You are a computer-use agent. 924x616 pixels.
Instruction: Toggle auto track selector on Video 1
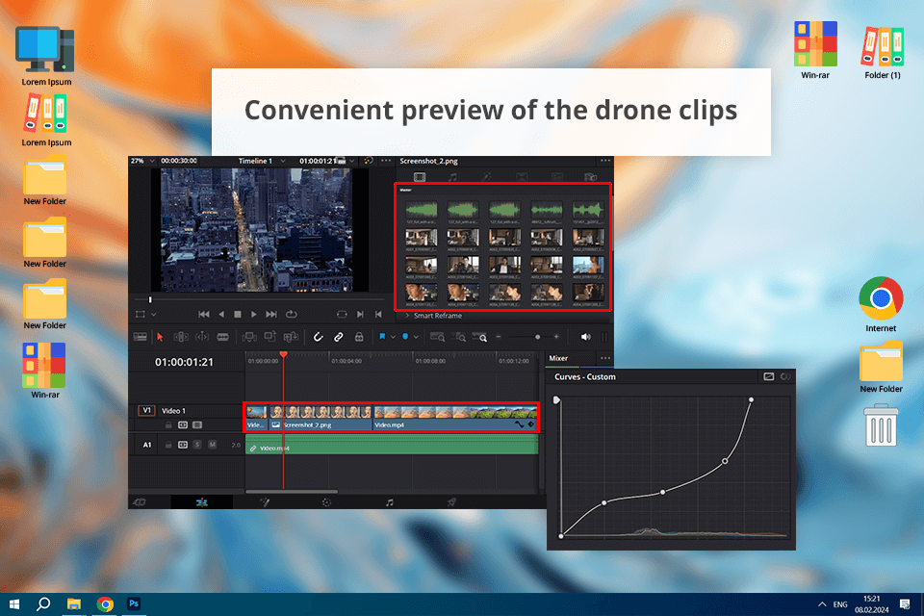[183, 425]
